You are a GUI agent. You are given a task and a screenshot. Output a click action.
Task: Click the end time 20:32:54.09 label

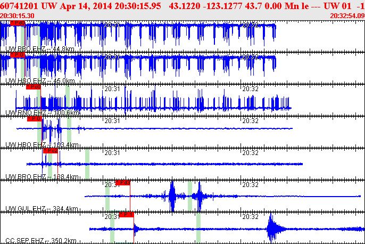point(347,16)
